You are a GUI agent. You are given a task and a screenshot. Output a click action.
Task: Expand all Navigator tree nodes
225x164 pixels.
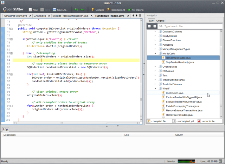pyautogui.click(x=155, y=26)
